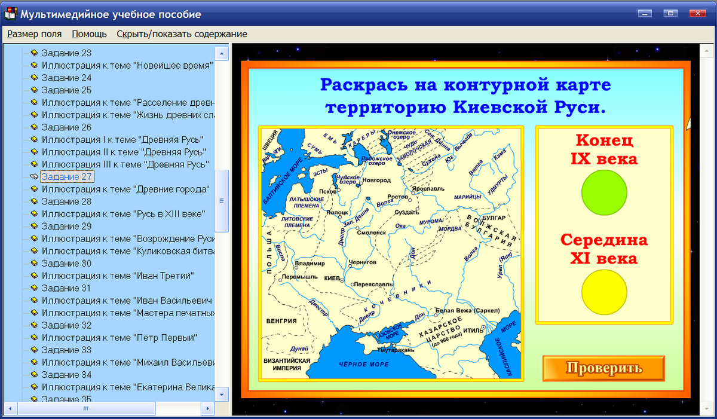
Task: Click the yellow icon beside Задание 27
Action: point(34,176)
